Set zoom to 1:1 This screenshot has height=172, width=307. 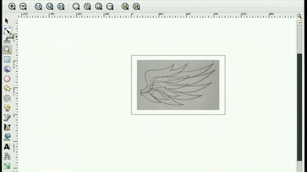pyautogui.click(x=38, y=6)
